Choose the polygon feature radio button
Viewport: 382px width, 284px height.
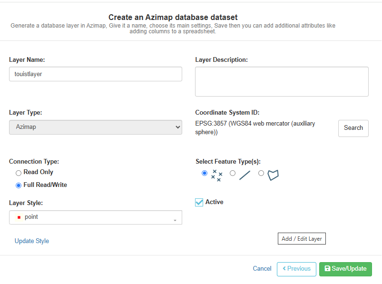click(261, 173)
